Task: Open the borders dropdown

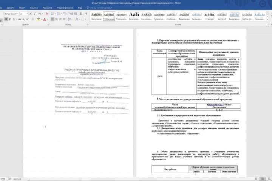Action: pyautogui.click(x=85, y=19)
